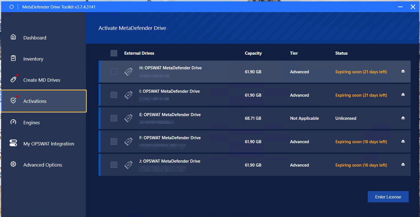The width and height of the screenshot is (420, 217).
Task: Click the Dashboard home icon
Action: pos(13,37)
